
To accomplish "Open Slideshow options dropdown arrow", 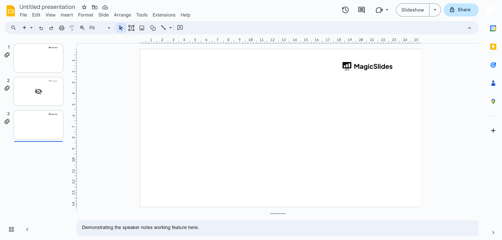I will tap(435, 10).
